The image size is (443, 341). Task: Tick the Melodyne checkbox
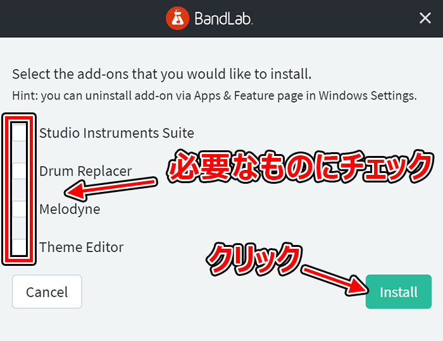tap(19, 209)
